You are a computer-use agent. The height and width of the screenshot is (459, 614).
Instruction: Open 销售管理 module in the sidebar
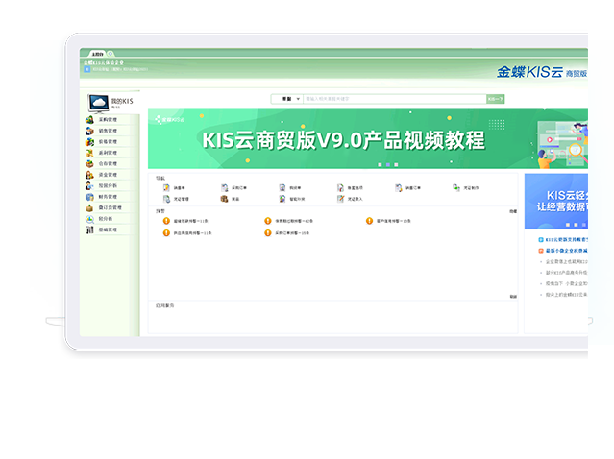pos(106,130)
